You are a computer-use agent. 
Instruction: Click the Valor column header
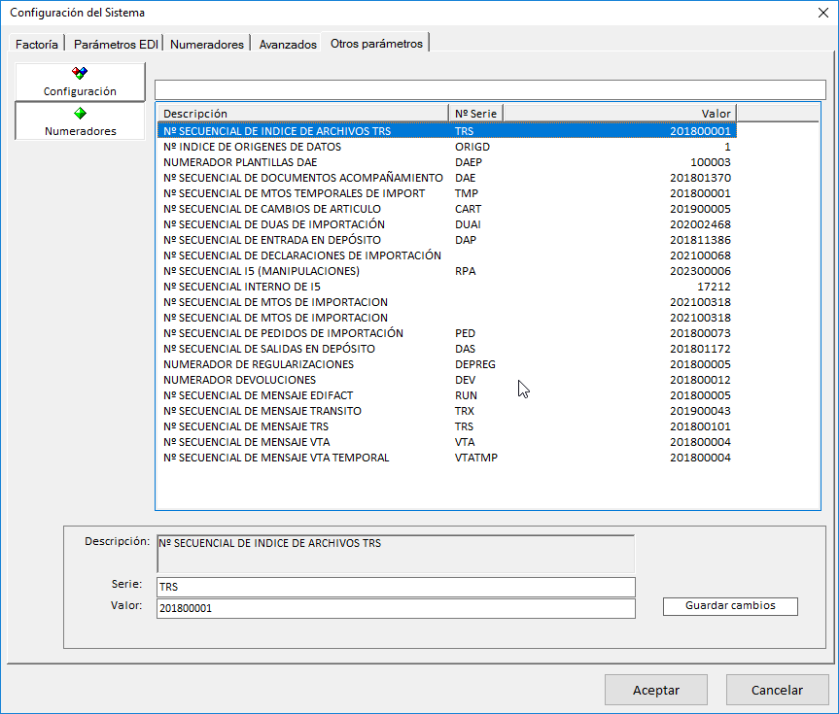tap(618, 113)
